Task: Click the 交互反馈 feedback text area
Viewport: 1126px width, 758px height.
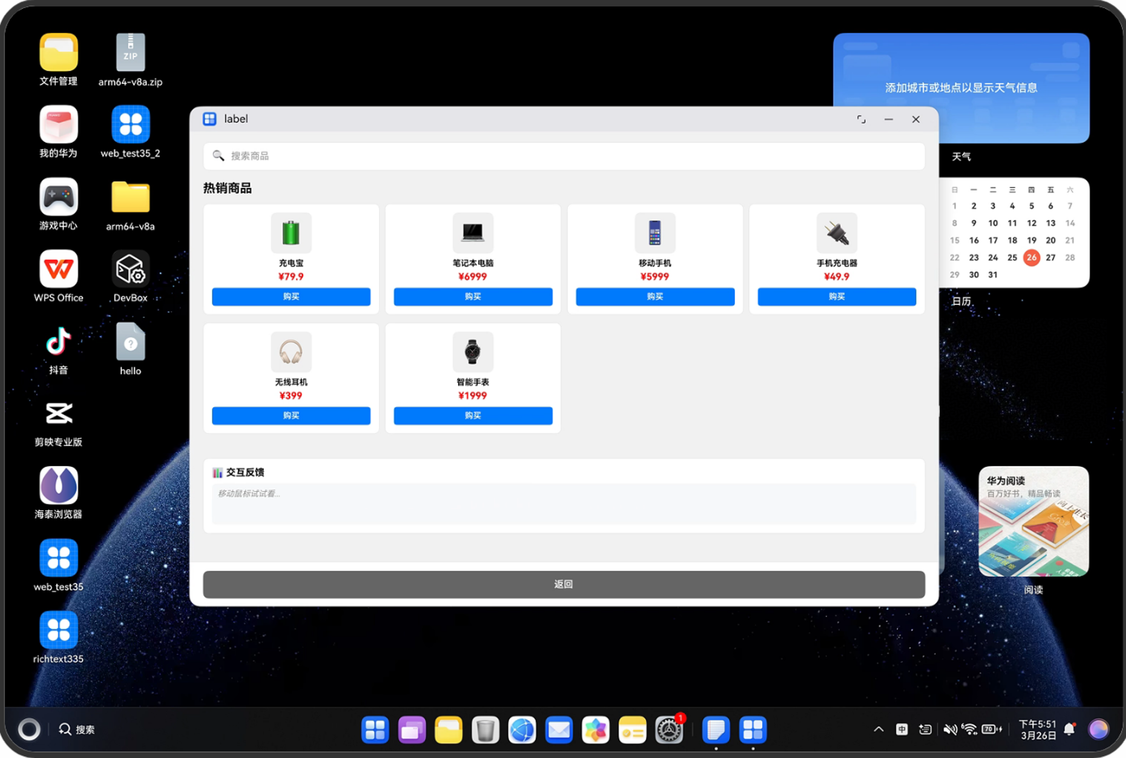Action: [564, 504]
